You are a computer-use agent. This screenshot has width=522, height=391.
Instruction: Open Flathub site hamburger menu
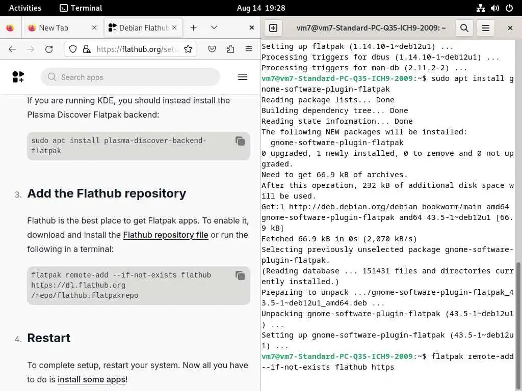click(243, 77)
